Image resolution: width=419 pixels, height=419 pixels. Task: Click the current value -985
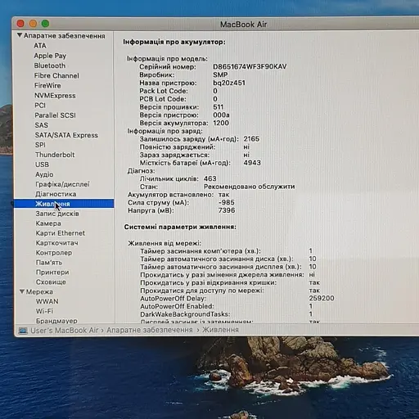227,202
